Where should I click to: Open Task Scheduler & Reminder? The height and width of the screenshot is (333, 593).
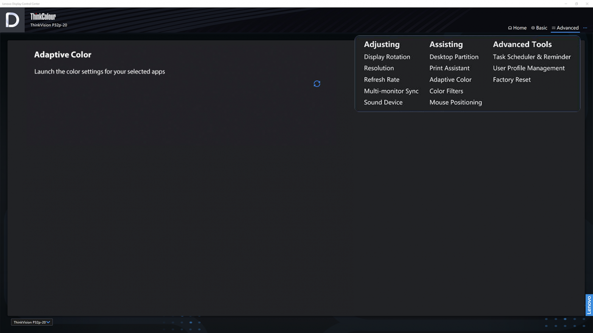(532, 57)
